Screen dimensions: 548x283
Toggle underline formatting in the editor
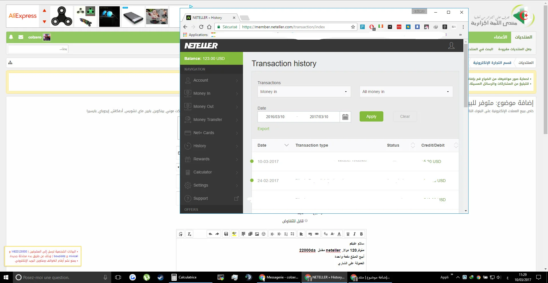click(348, 234)
